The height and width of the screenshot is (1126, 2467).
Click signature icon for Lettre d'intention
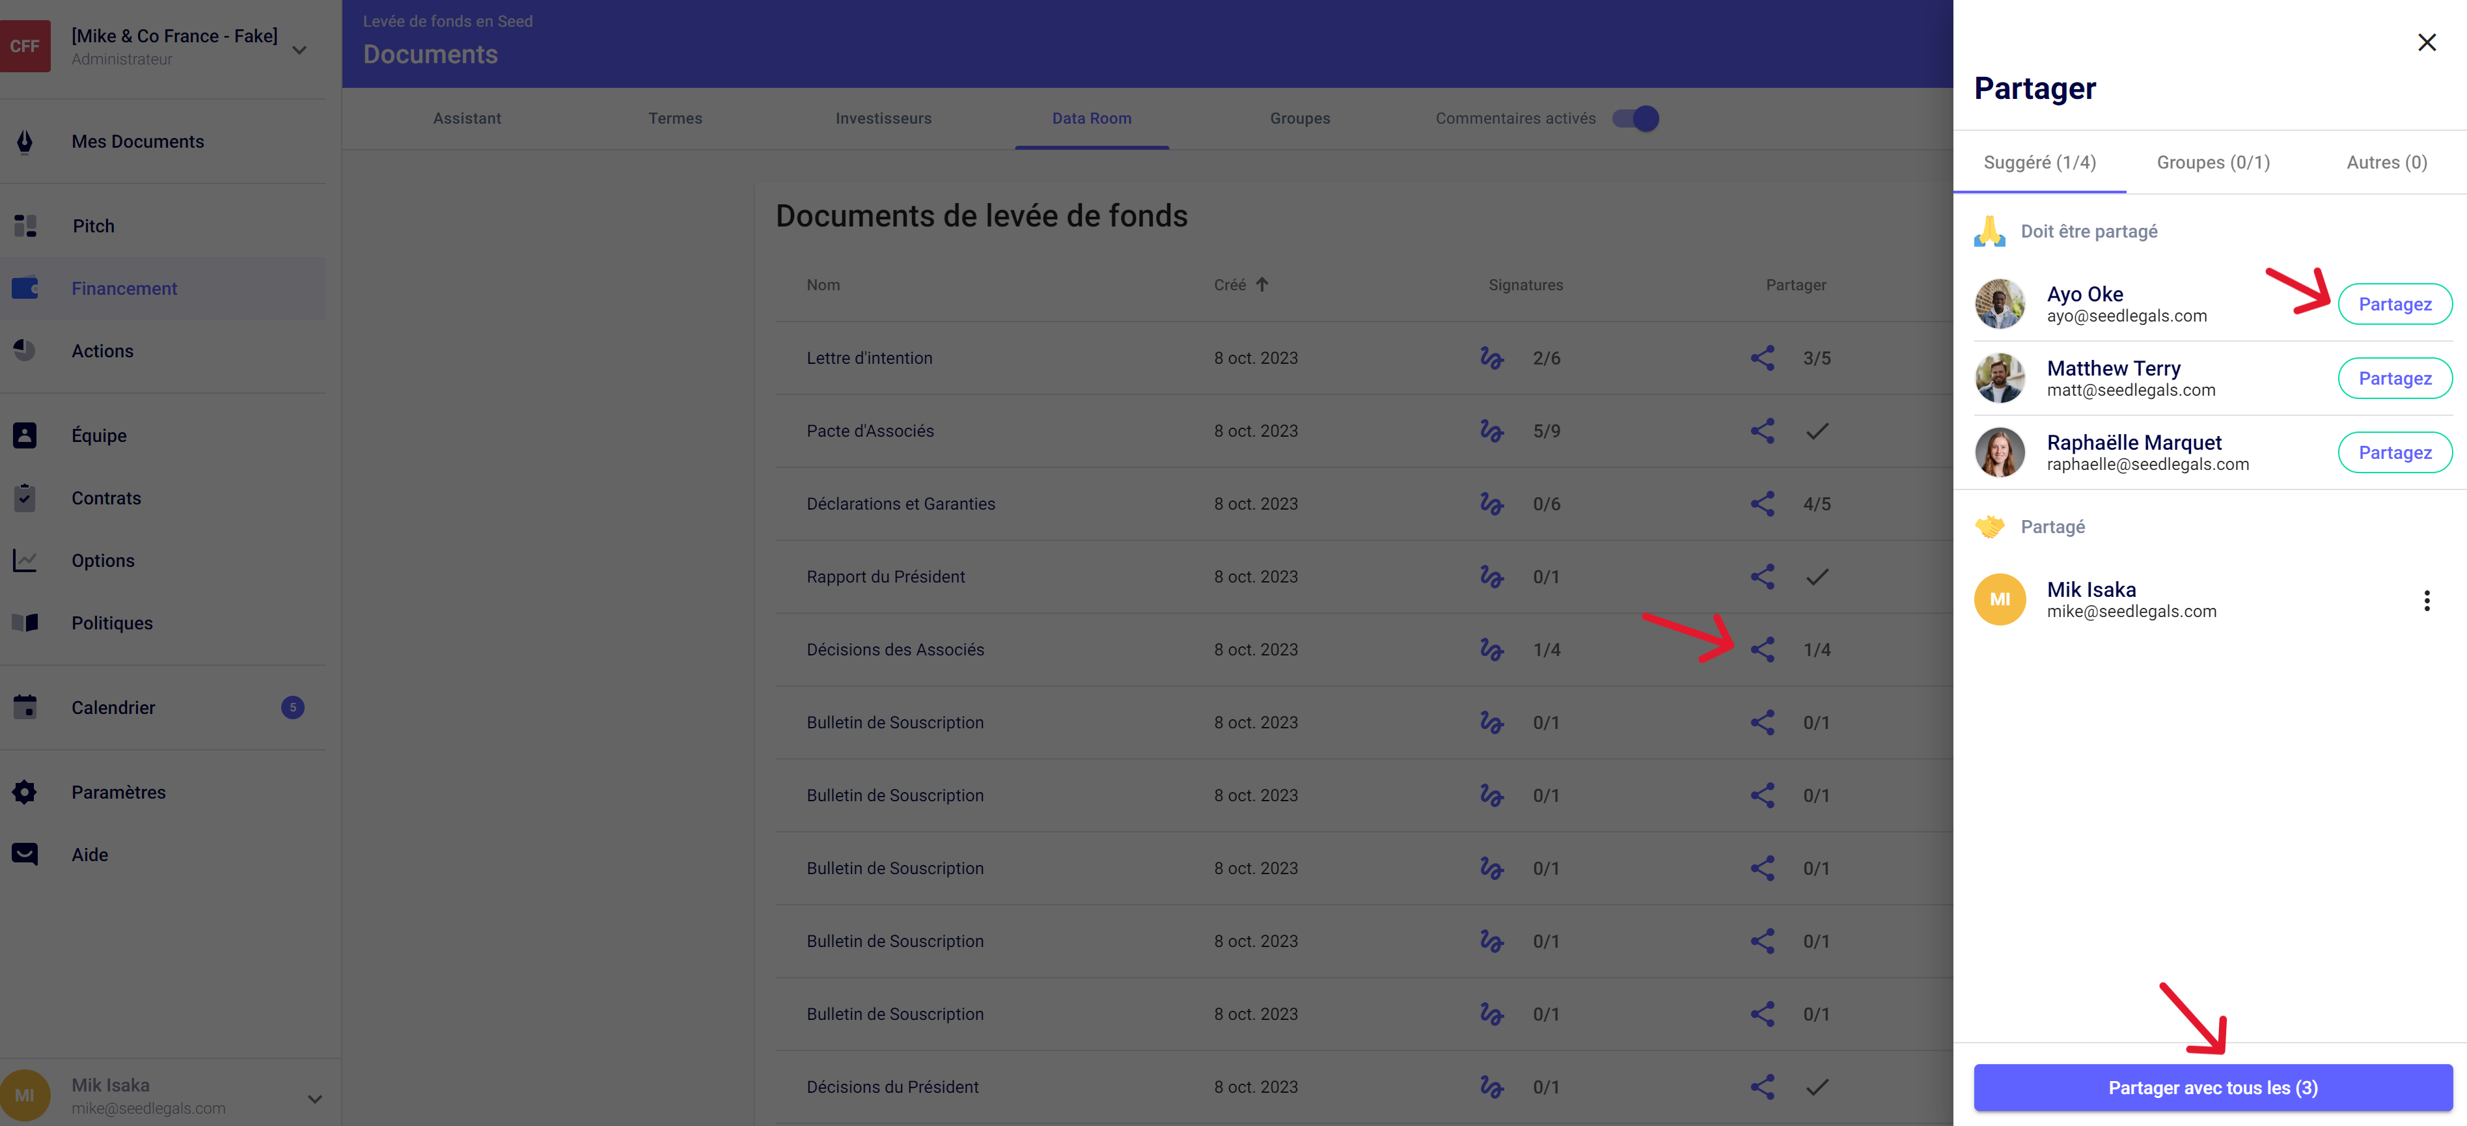[x=1491, y=358]
